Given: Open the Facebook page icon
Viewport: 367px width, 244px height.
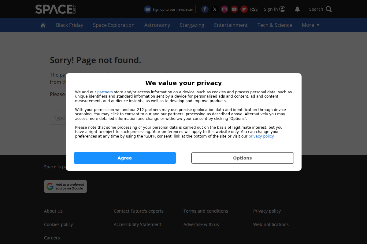Looking at the screenshot, I should tap(205, 9).
